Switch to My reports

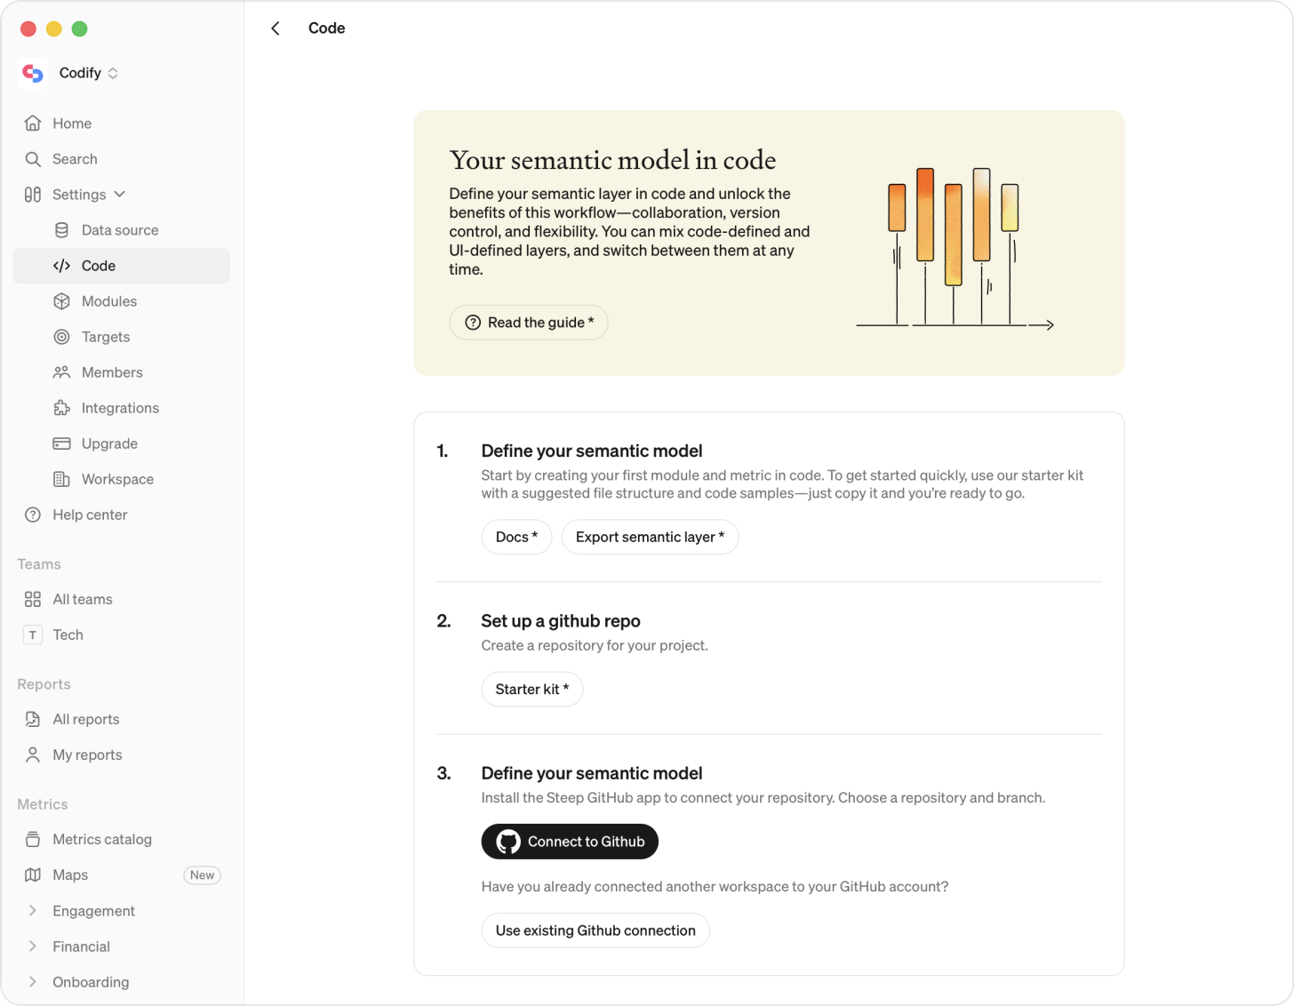tap(87, 754)
